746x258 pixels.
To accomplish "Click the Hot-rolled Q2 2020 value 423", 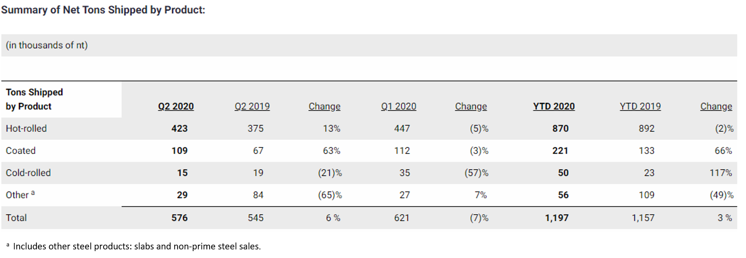I will click(x=179, y=129).
